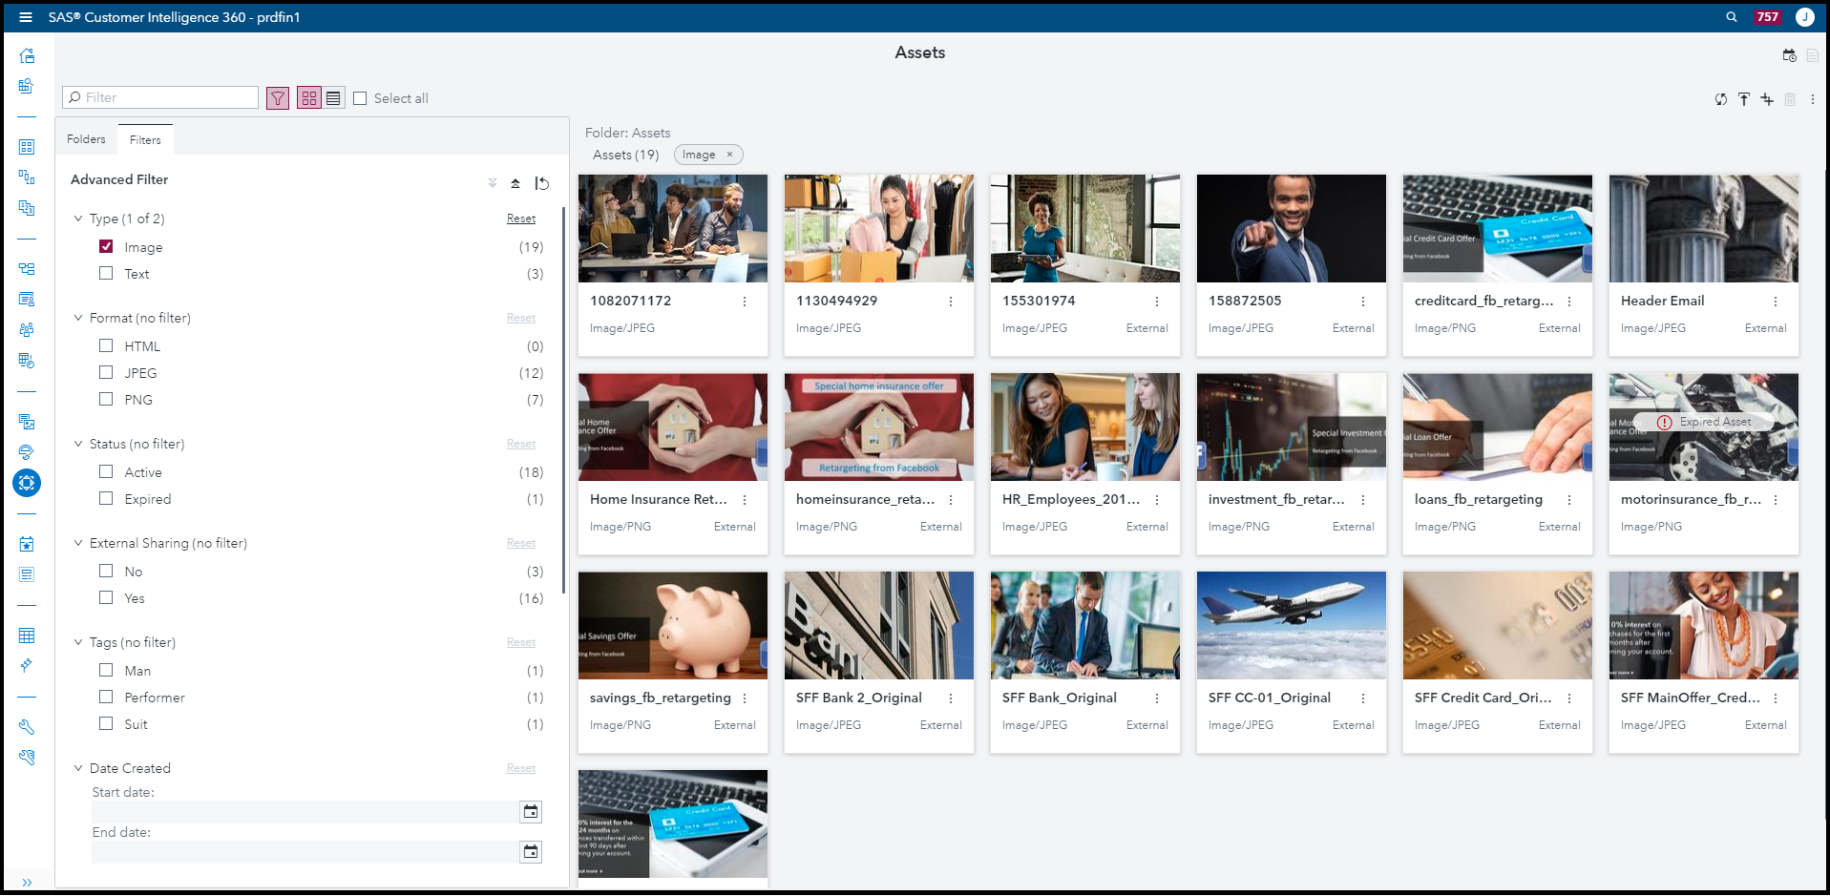The width and height of the screenshot is (1830, 896).
Task: Remove the Image filter chip
Action: [729, 154]
